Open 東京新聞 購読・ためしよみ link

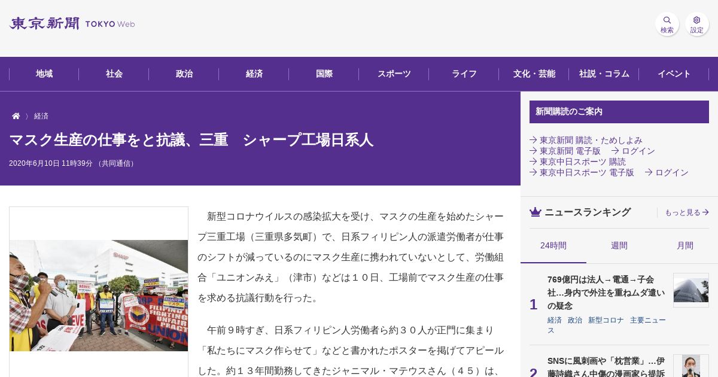pos(586,140)
